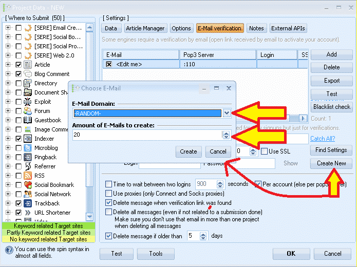
Task: Click the engine list scrollbar up arrow
Action: click(x=89, y=28)
